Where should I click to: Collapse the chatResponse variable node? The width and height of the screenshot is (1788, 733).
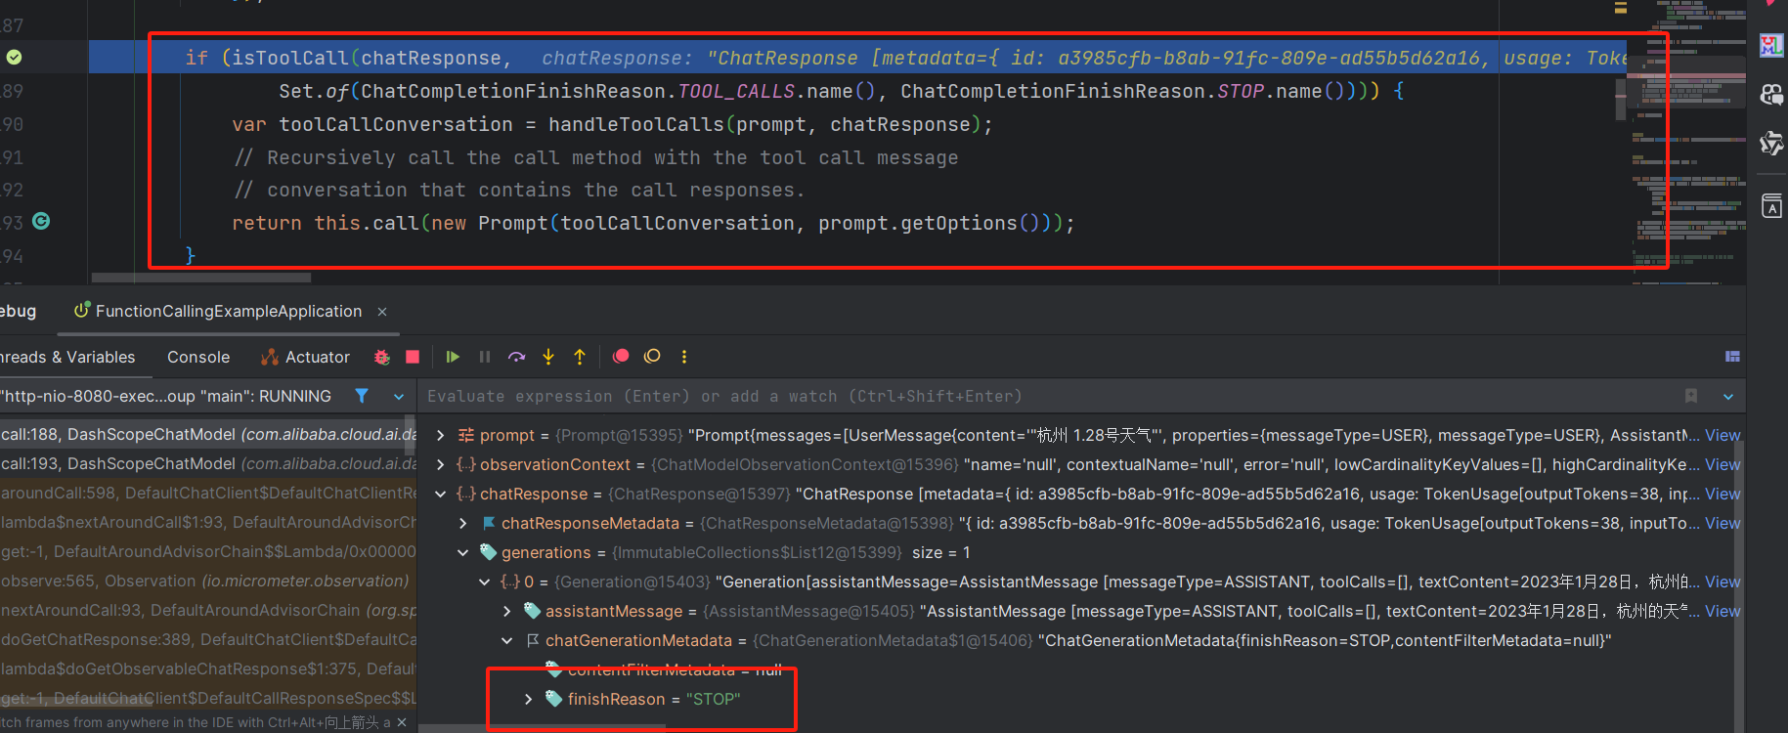coord(440,494)
